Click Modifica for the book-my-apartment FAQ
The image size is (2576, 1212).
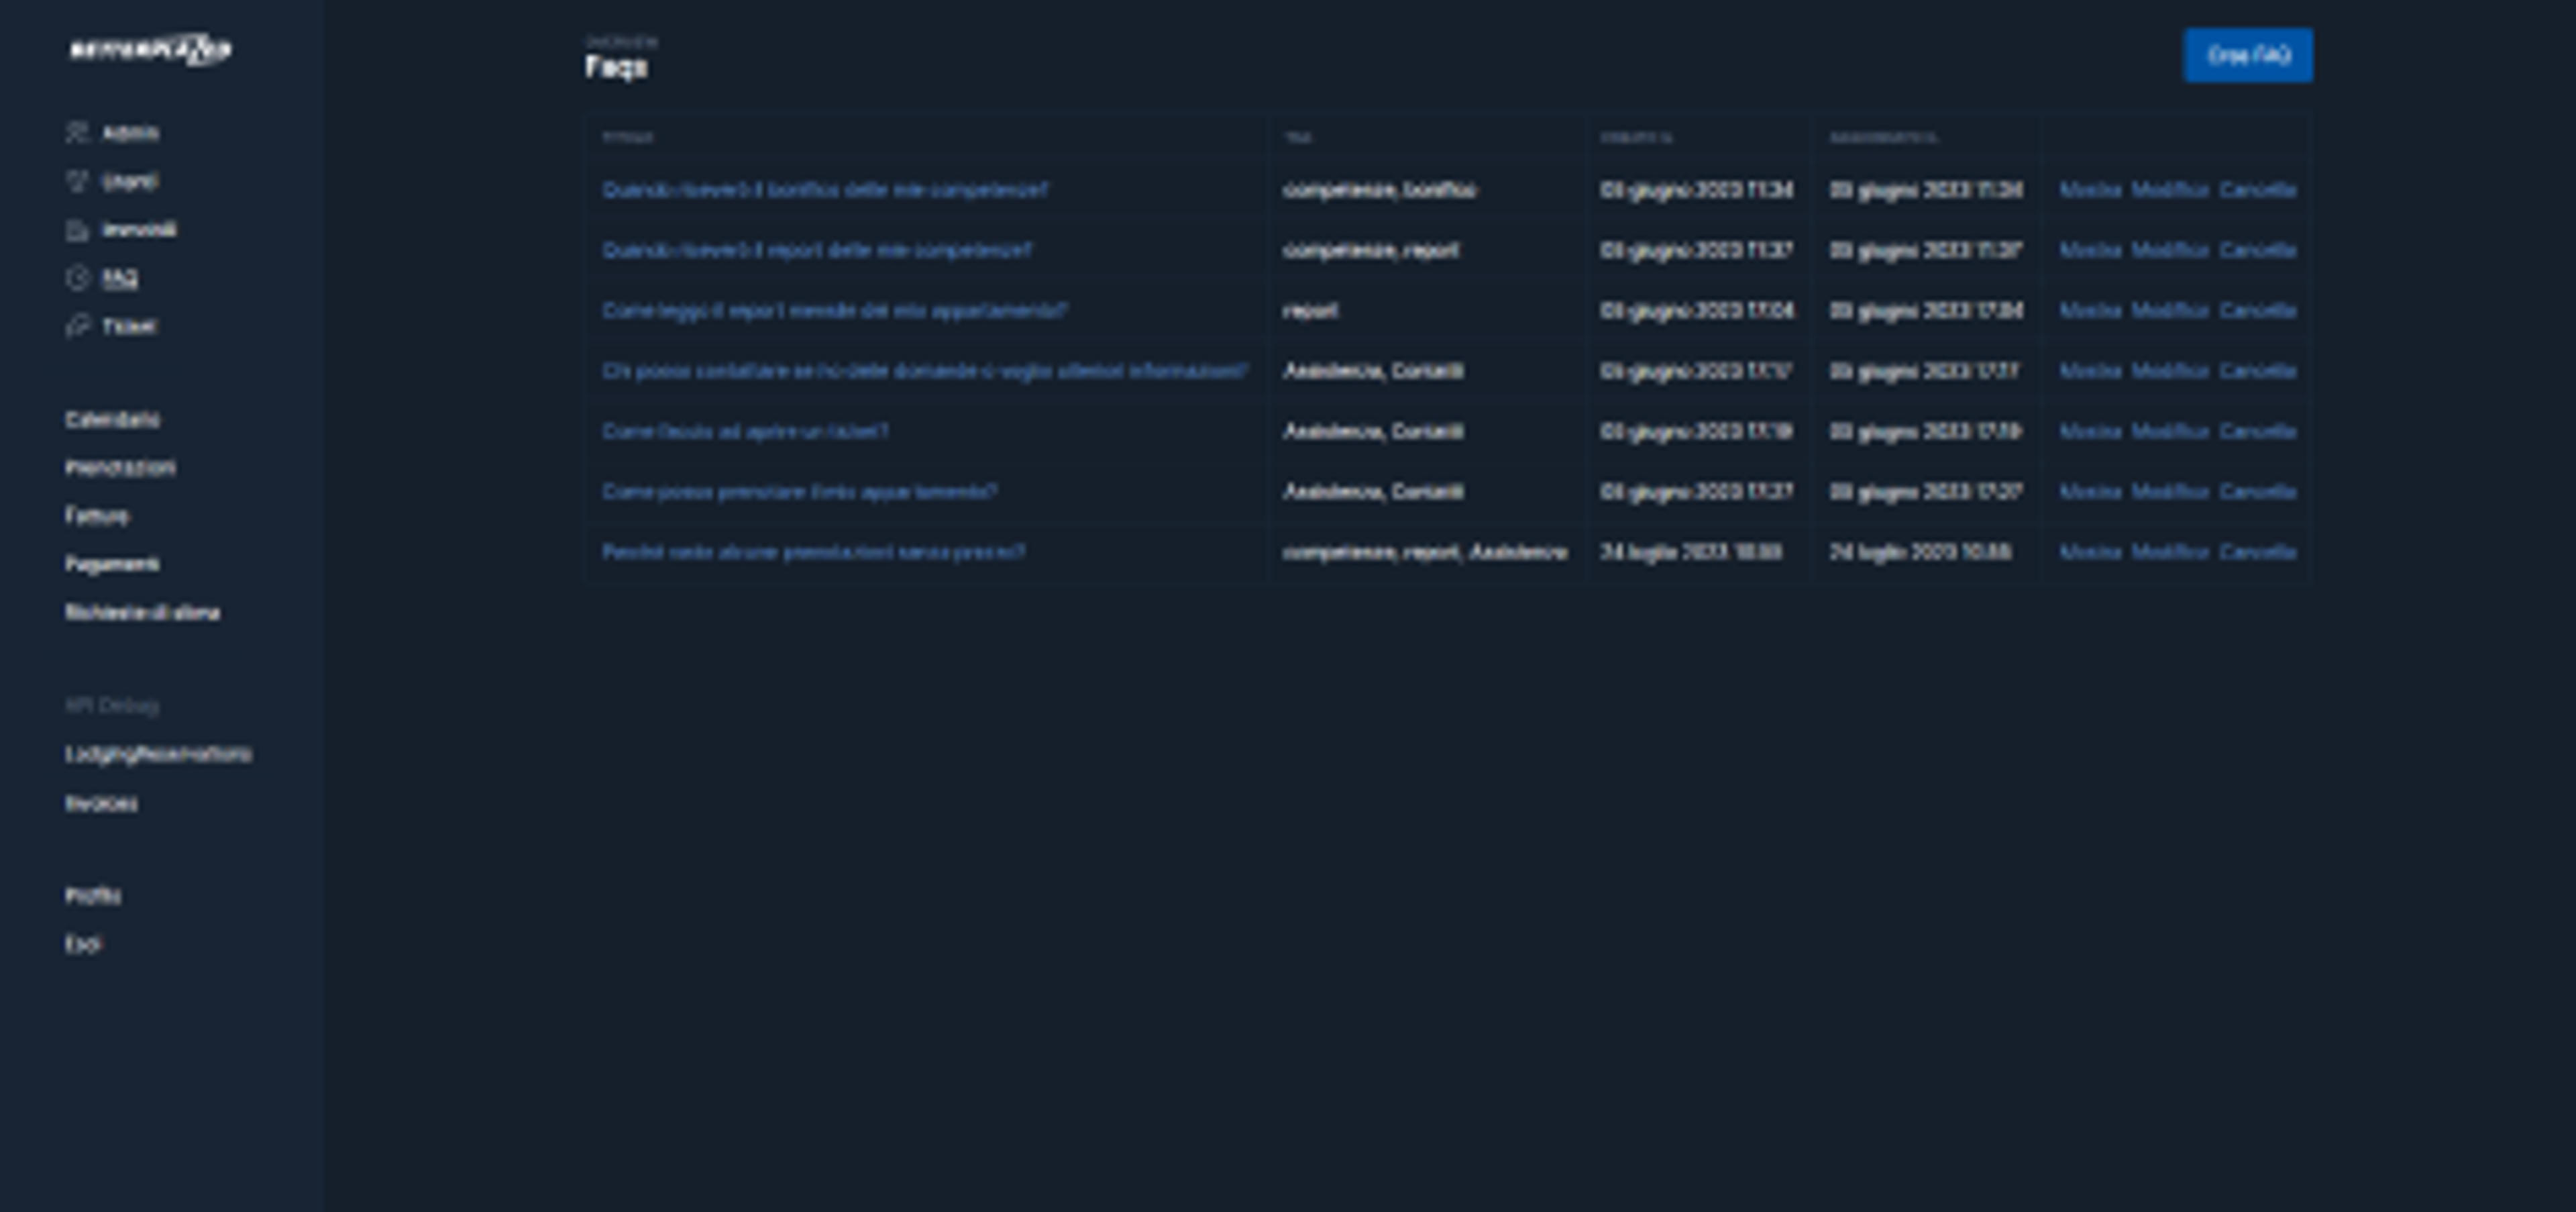tap(2170, 492)
